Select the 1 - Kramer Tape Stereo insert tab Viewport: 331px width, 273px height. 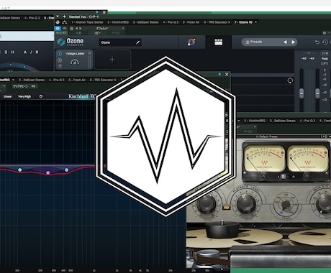87,22
